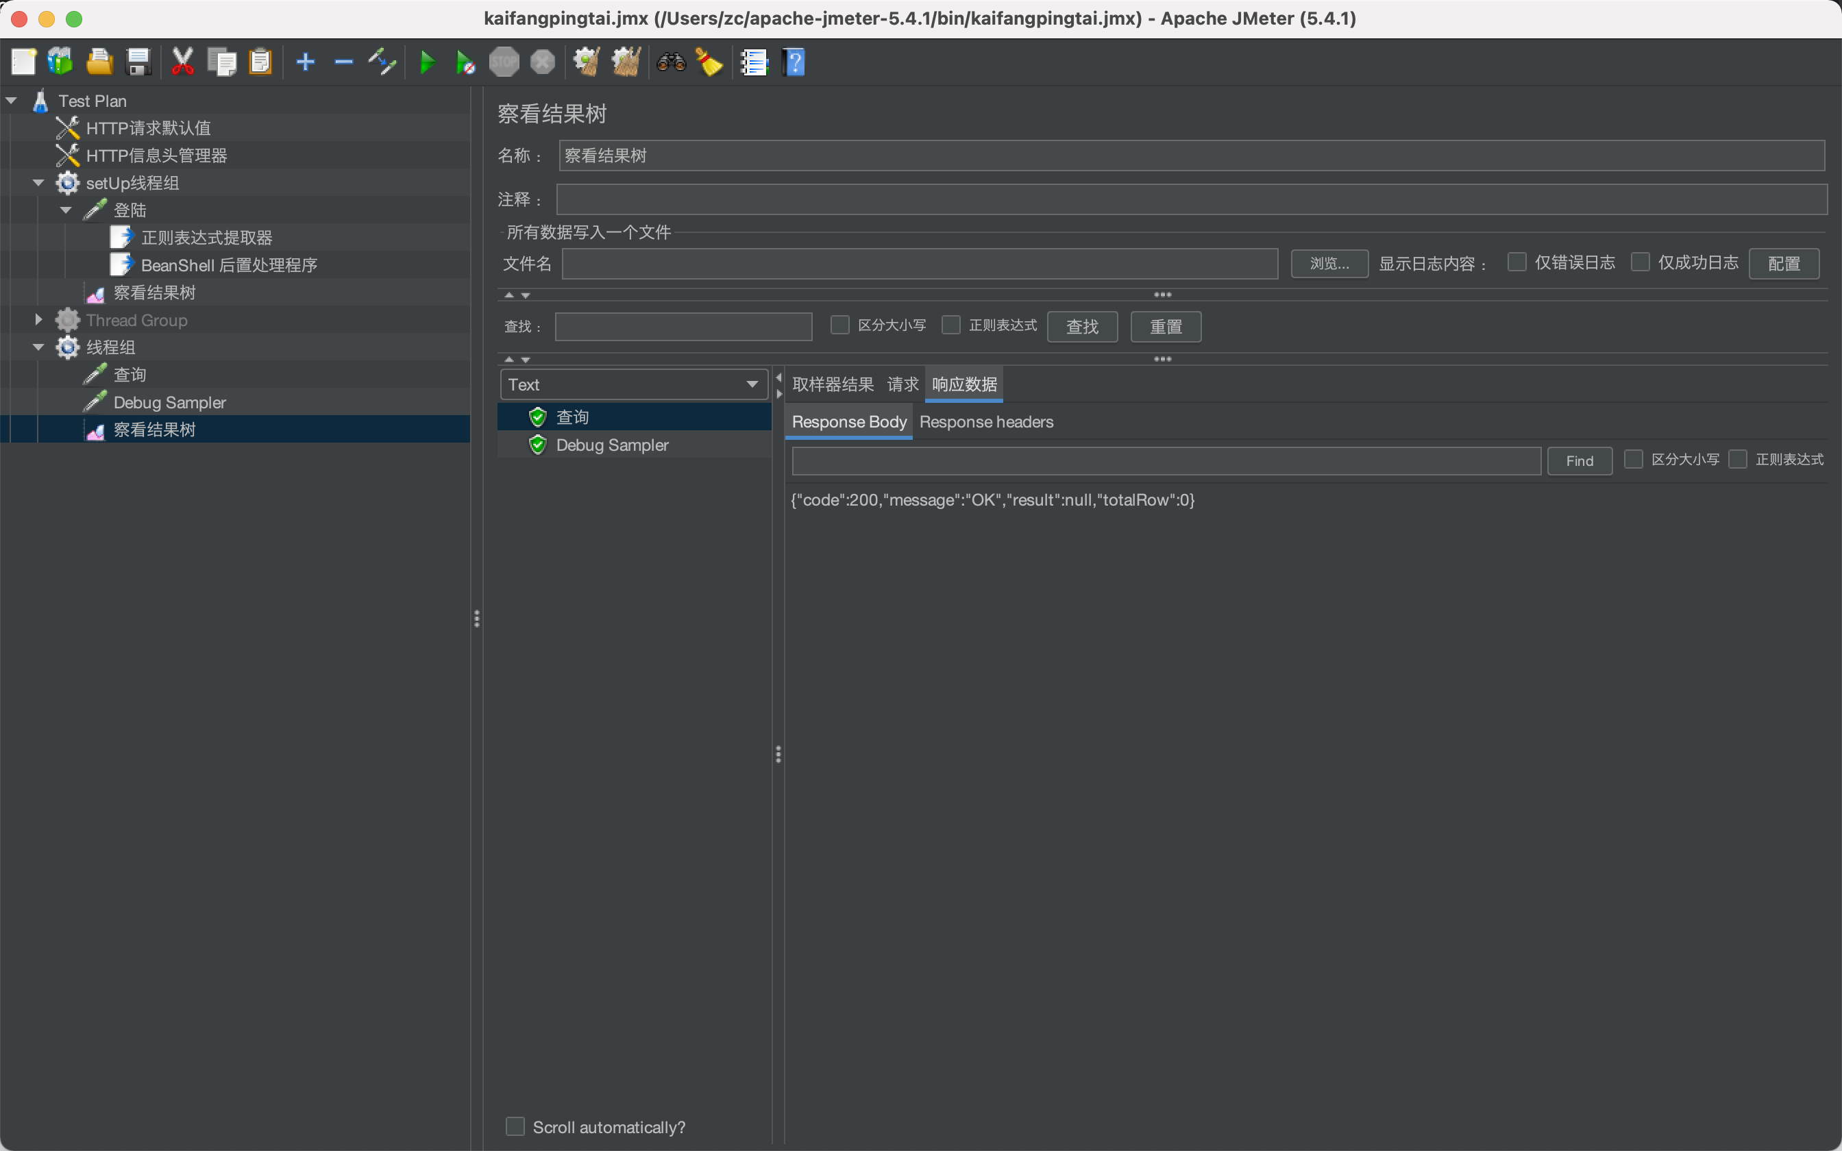Click the Find button

[1580, 460]
